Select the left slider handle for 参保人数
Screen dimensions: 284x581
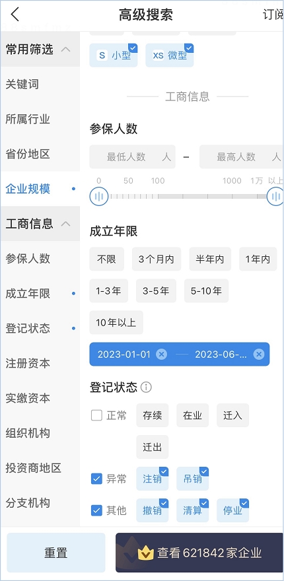click(98, 196)
